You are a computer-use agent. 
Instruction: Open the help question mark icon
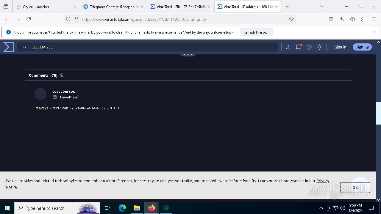[x=309, y=47]
